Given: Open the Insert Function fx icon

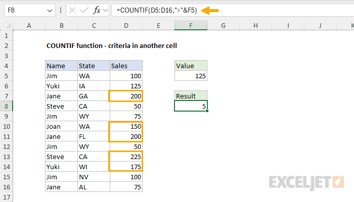Looking at the screenshot, I should coord(97,11).
